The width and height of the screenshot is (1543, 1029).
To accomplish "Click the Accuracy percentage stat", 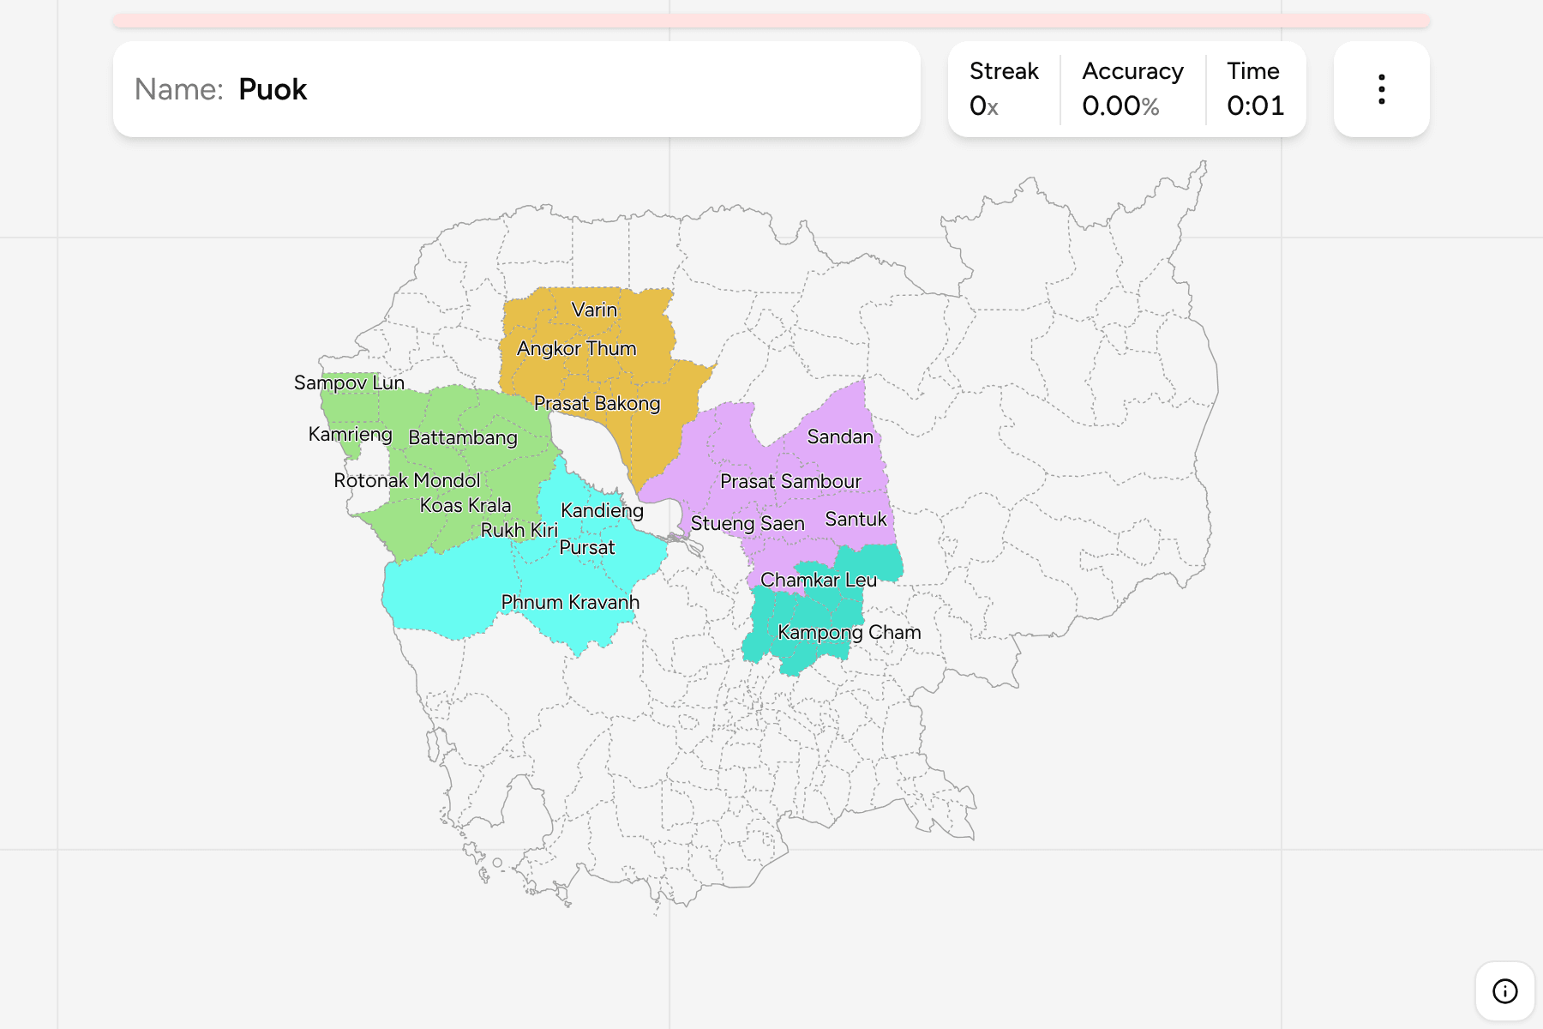I will 1132,89.
